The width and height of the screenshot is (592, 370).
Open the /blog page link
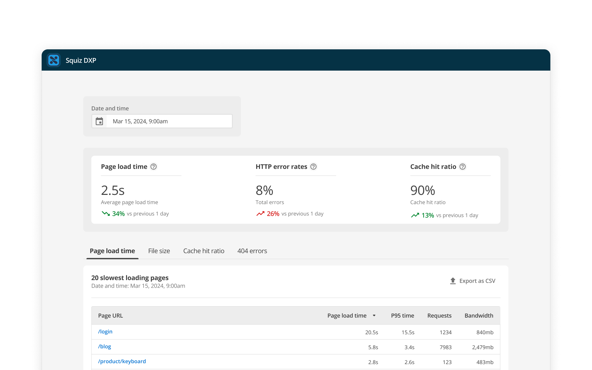105,346
